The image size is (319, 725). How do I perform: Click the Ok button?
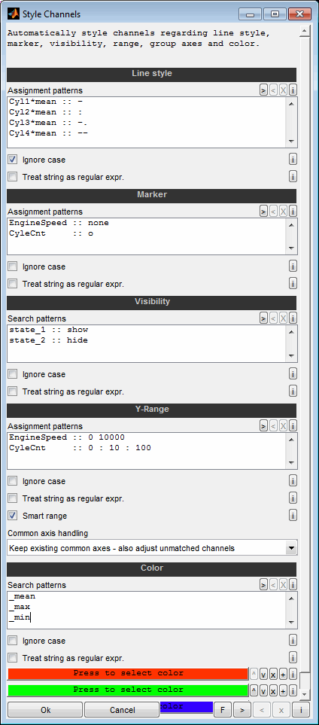(x=45, y=710)
